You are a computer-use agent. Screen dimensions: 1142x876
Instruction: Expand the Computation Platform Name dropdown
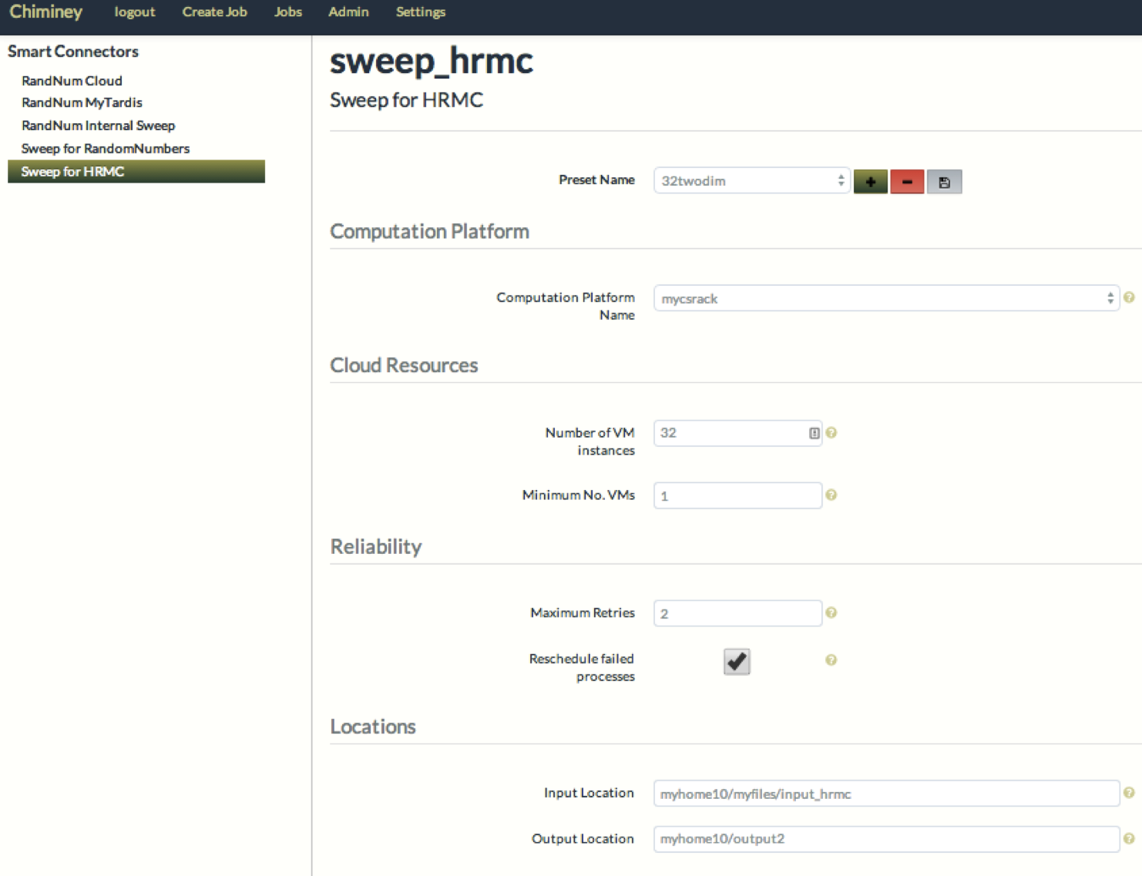pos(886,298)
